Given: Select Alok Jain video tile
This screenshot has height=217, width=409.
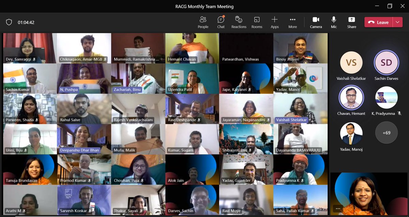Looking at the screenshot, I should coord(192,170).
